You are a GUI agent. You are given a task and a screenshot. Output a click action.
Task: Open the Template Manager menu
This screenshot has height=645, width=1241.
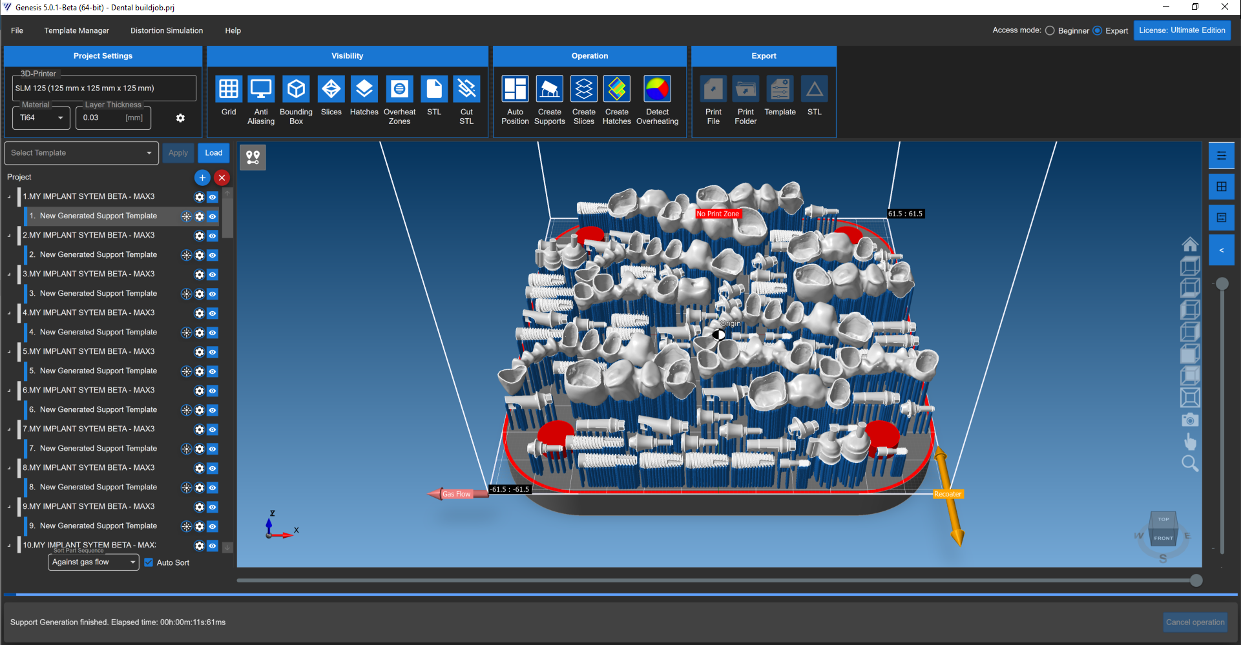coord(76,30)
